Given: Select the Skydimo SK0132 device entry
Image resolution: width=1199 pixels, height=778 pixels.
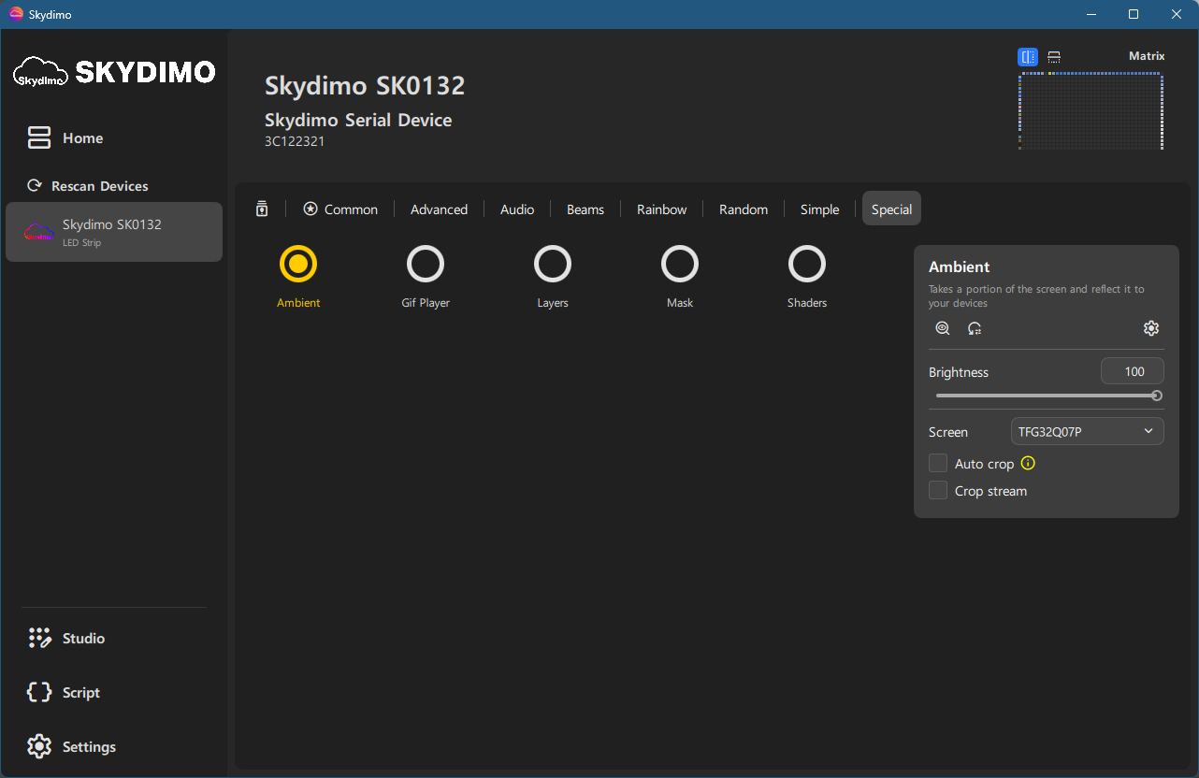Looking at the screenshot, I should (x=114, y=232).
